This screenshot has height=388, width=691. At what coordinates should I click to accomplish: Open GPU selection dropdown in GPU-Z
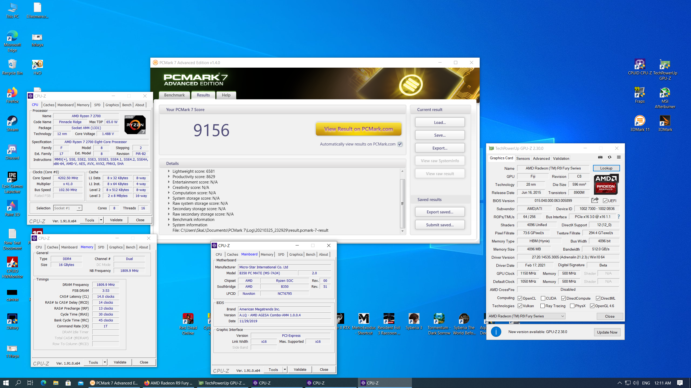coord(526,316)
